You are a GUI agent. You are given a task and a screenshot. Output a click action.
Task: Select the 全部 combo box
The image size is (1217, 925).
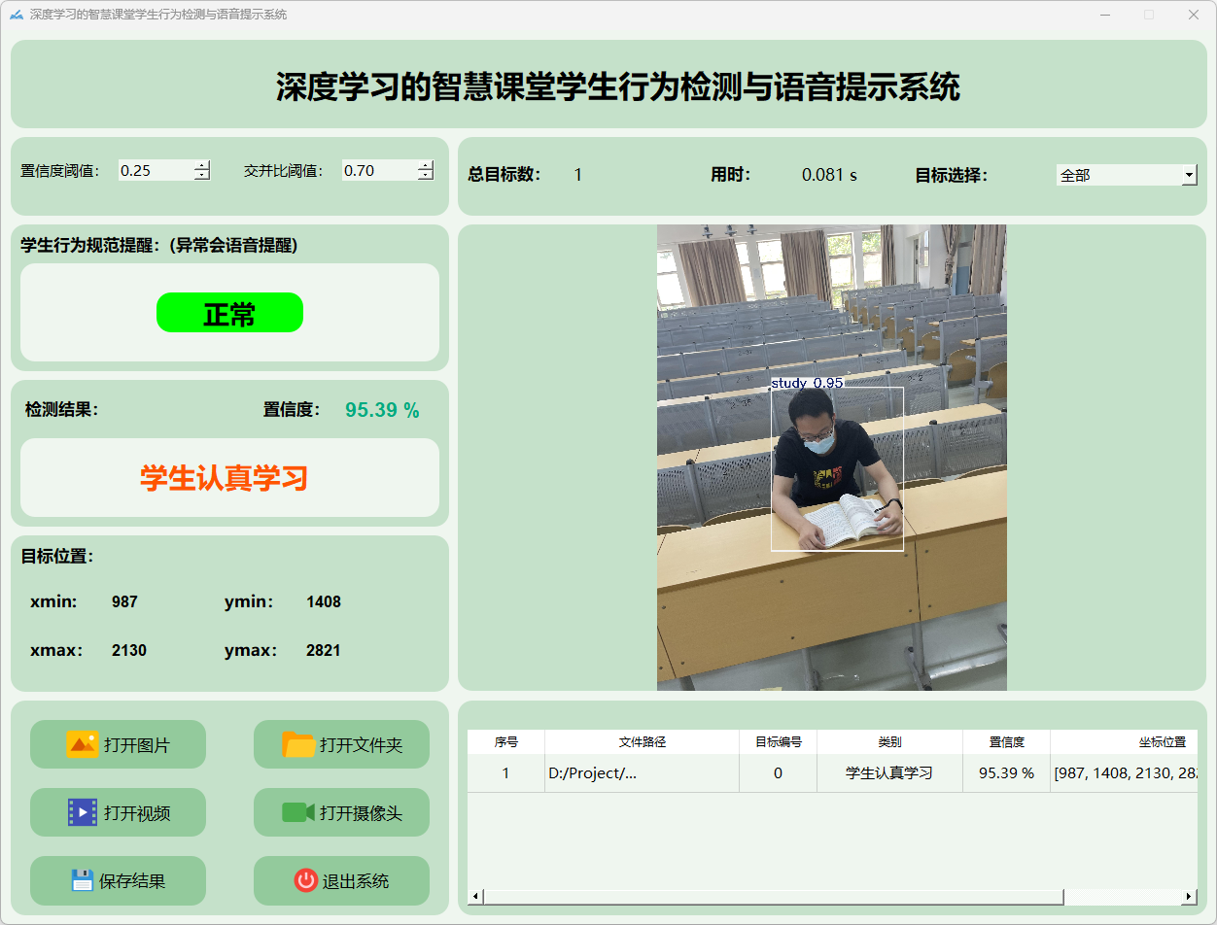coord(1118,175)
